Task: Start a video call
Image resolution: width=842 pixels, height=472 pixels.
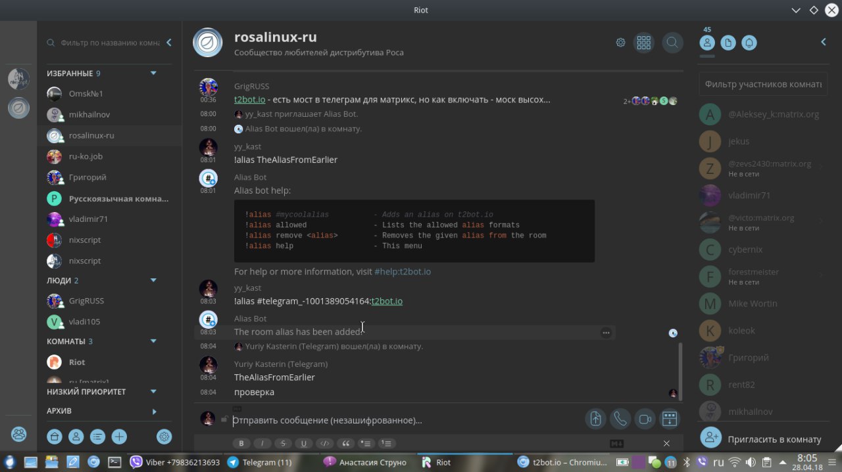Action: 645,419
